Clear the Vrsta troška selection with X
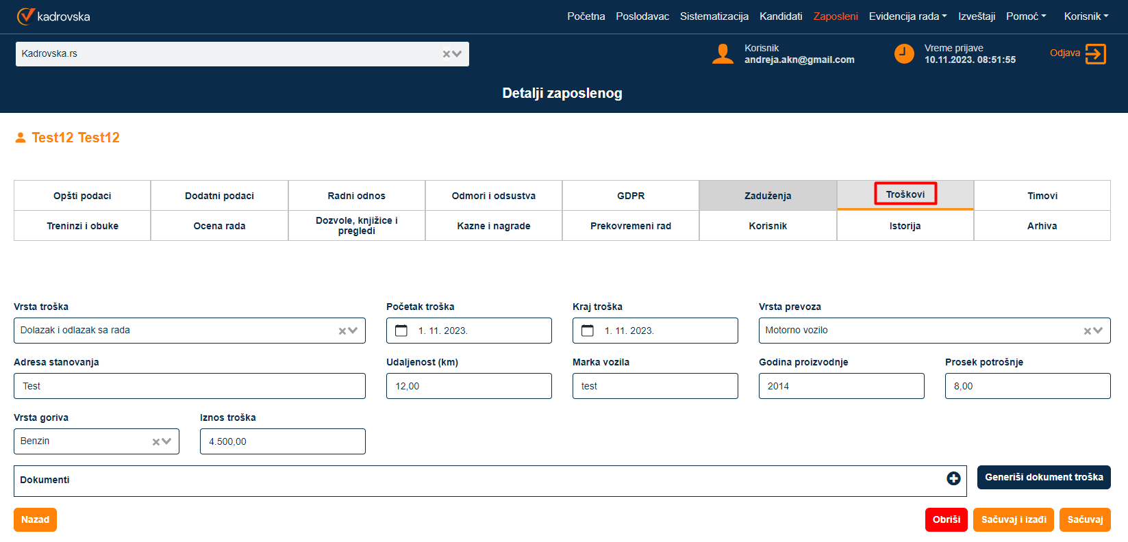This screenshot has width=1128, height=542. coord(342,331)
